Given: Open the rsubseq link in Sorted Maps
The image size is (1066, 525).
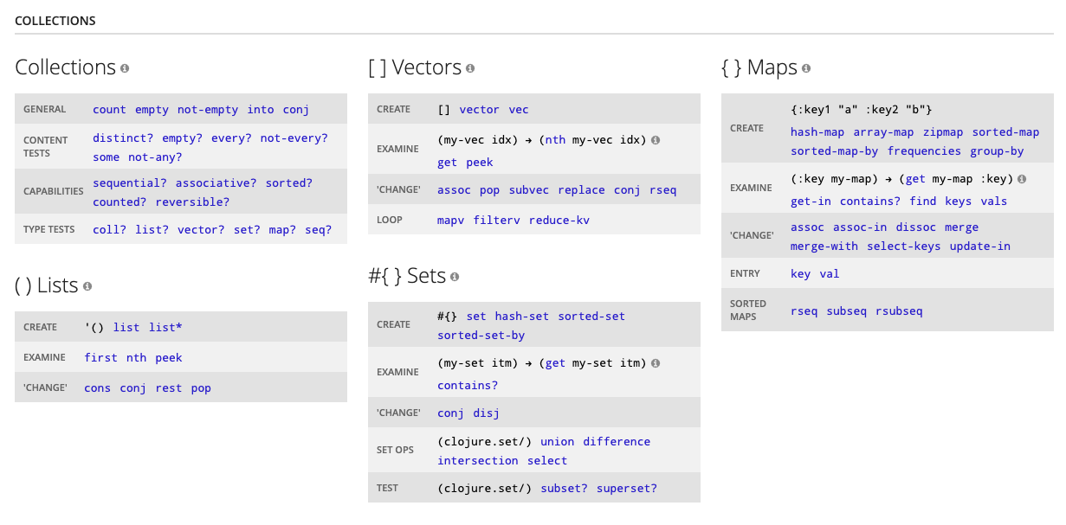Looking at the screenshot, I should pos(899,311).
